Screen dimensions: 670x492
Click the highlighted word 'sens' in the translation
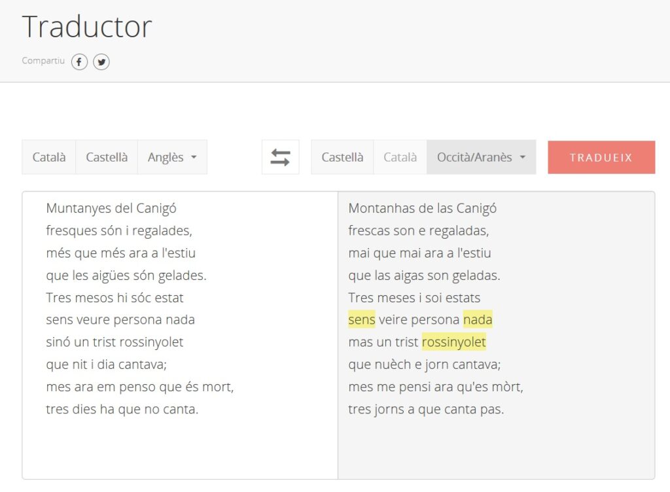tap(362, 320)
